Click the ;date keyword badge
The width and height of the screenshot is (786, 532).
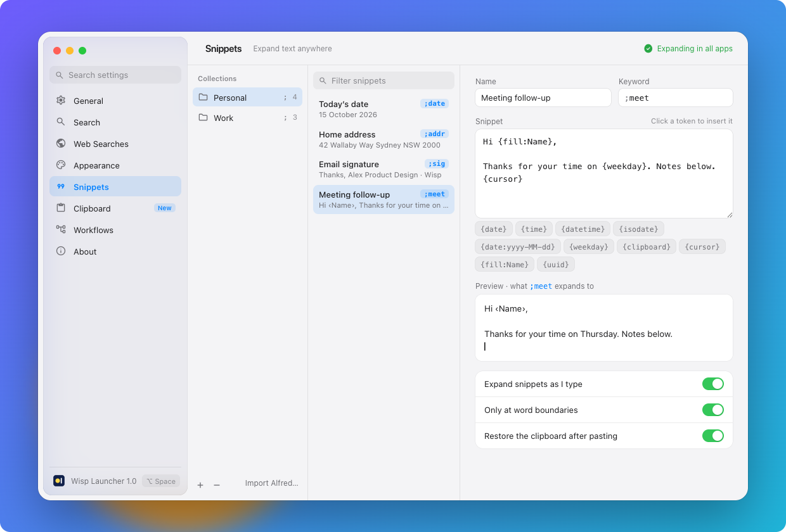(x=434, y=103)
